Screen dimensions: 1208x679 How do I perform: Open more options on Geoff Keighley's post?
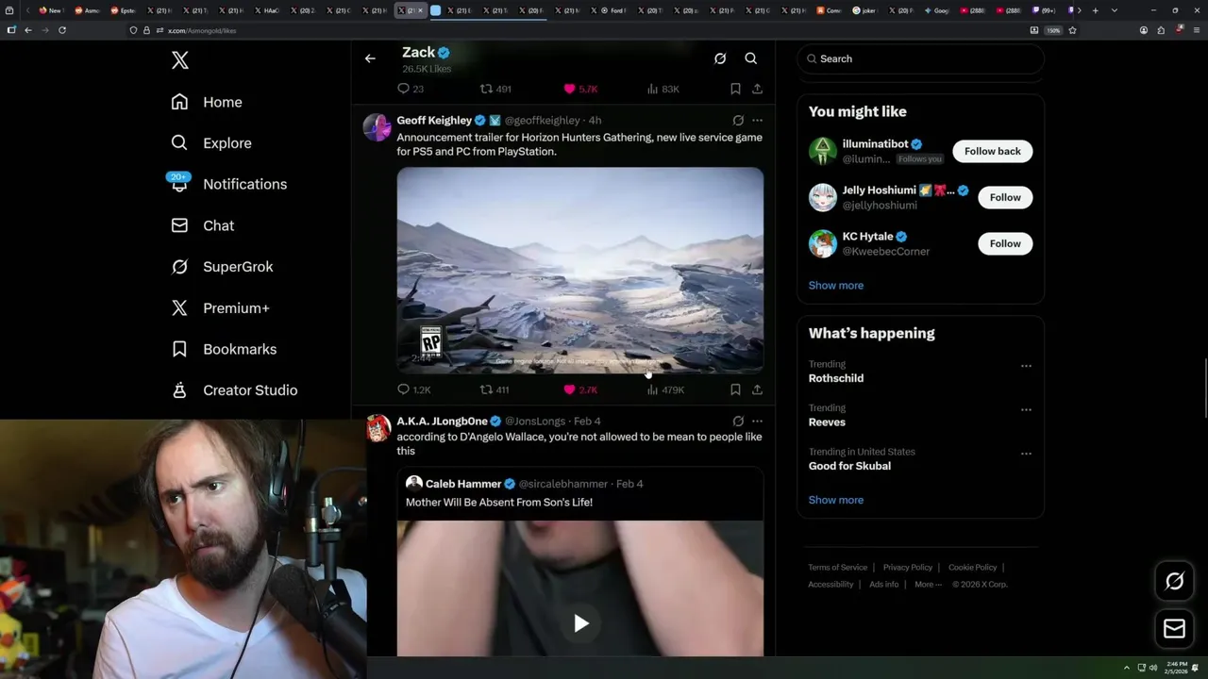click(x=757, y=121)
